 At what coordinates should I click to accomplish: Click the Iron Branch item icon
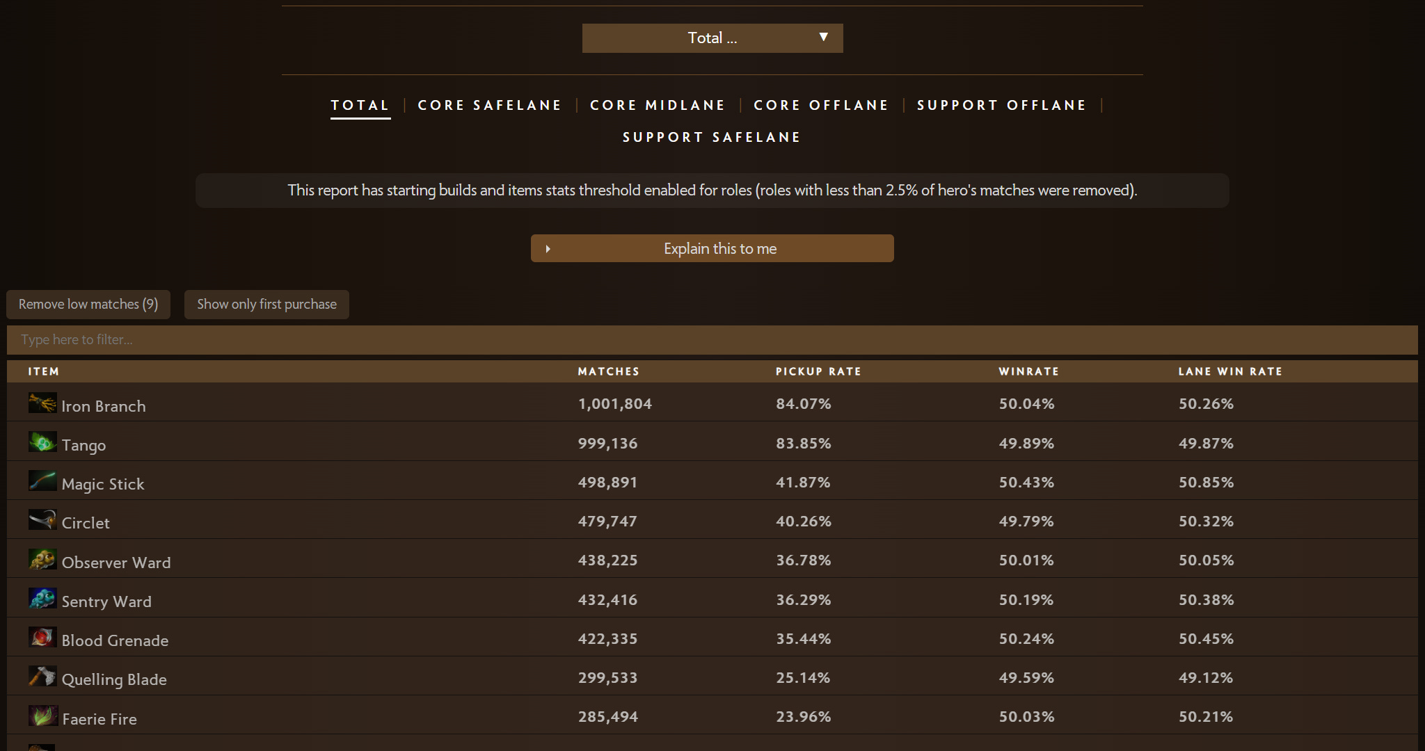click(42, 403)
